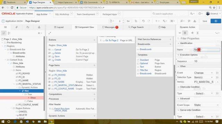222x124 pixels.
Task: Open the Application 36354 breadcrumb link
Action: coord(14,21)
